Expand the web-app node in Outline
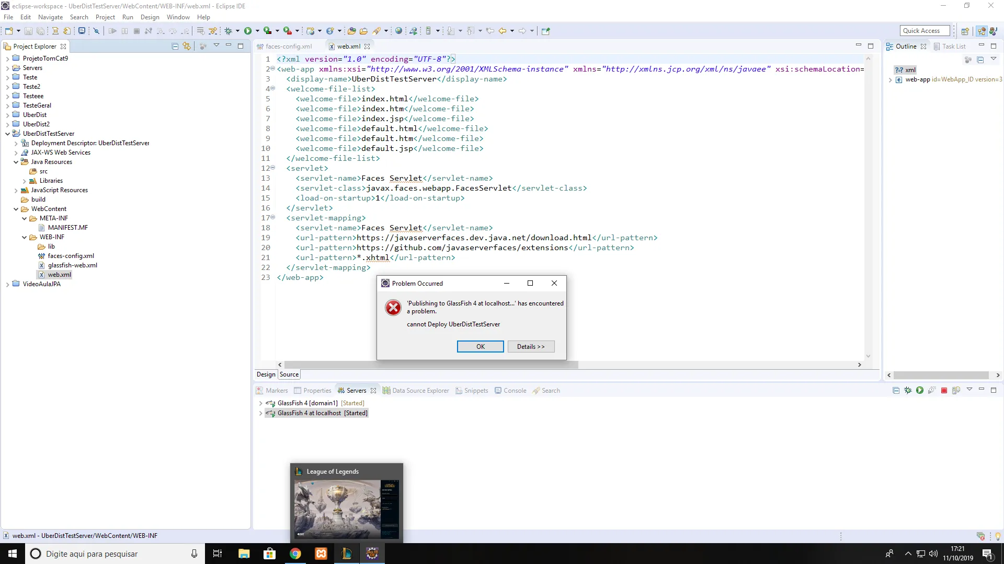This screenshot has width=1004, height=564. [x=890, y=80]
